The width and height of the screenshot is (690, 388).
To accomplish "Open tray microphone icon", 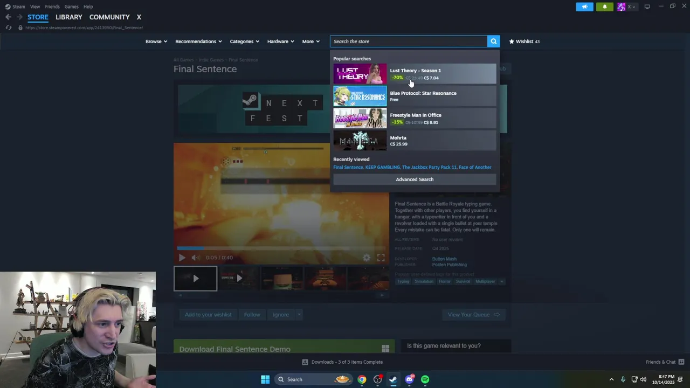I will (623, 379).
